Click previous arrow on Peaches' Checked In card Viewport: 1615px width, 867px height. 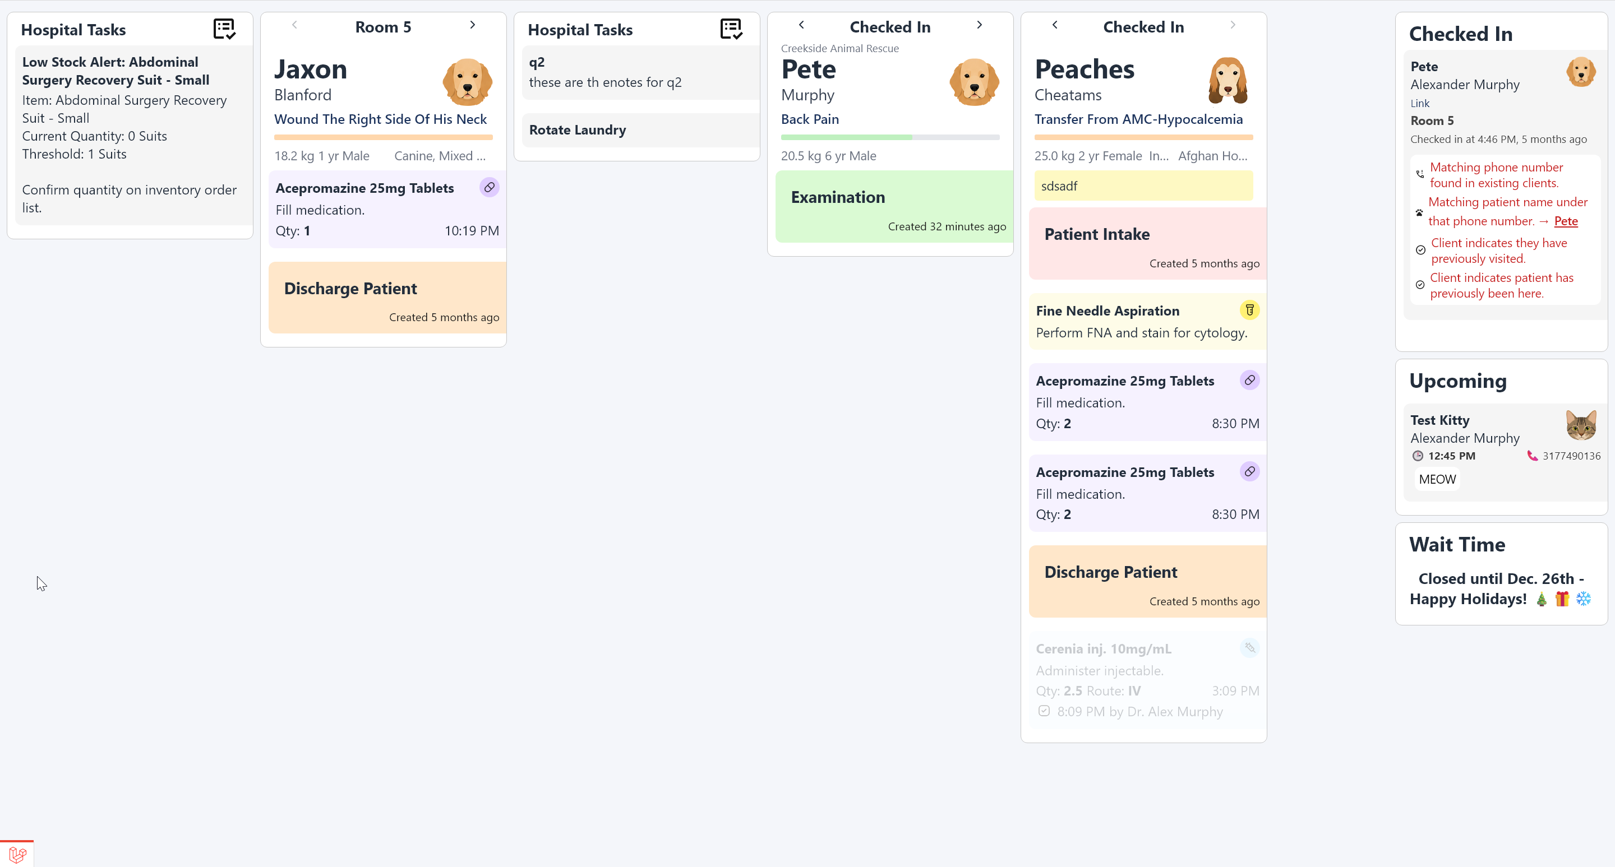pos(1054,25)
